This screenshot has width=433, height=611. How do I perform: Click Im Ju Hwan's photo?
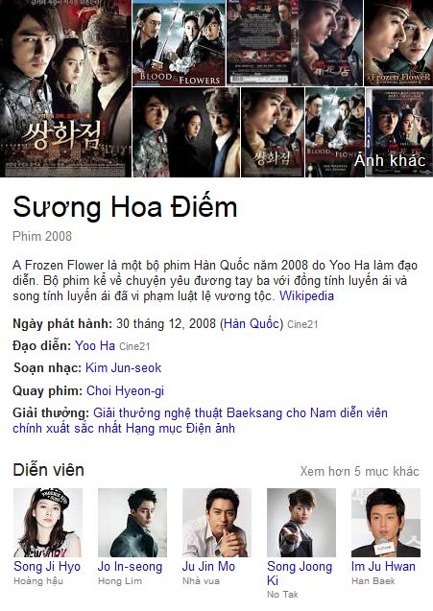(x=386, y=523)
